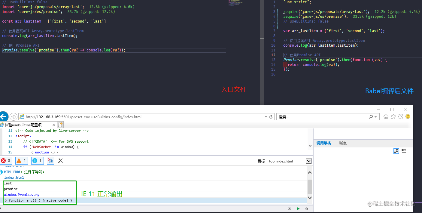Click source line 12 <script> tag
This screenshot has height=213, width=422.
pyautogui.click(x=23, y=136)
